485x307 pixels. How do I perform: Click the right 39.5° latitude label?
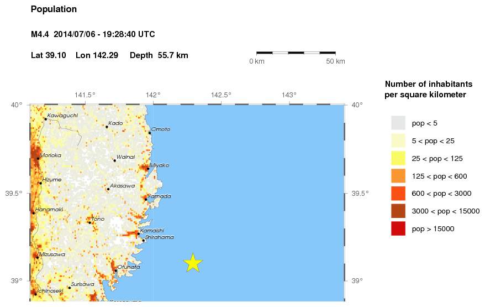coord(360,194)
